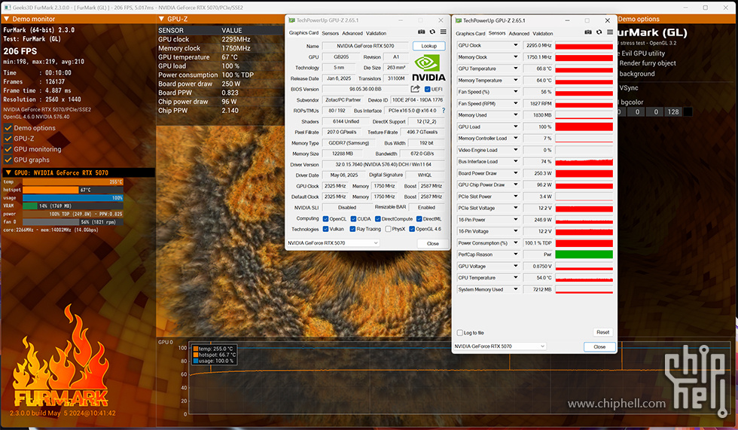The image size is (738, 430).
Task: Collapse the Demo monitor panel triangle
Action: [x=7, y=19]
